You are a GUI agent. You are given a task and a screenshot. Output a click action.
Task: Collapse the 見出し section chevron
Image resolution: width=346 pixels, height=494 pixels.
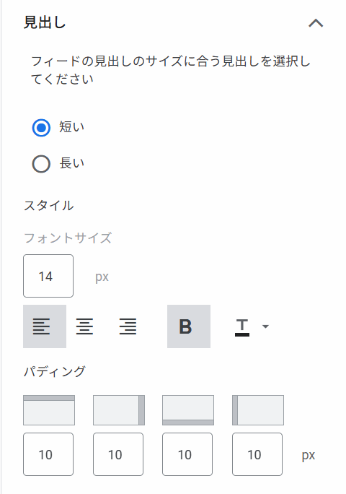point(316,23)
